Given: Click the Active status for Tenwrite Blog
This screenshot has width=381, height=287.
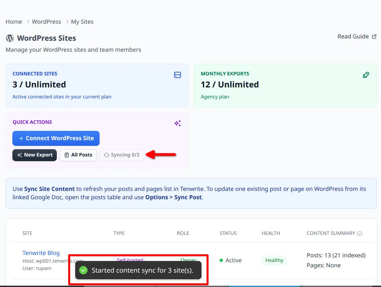Looking at the screenshot, I should [x=231, y=260].
